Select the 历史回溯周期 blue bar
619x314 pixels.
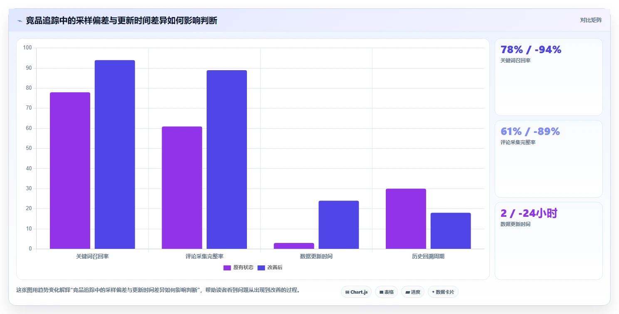coord(451,231)
